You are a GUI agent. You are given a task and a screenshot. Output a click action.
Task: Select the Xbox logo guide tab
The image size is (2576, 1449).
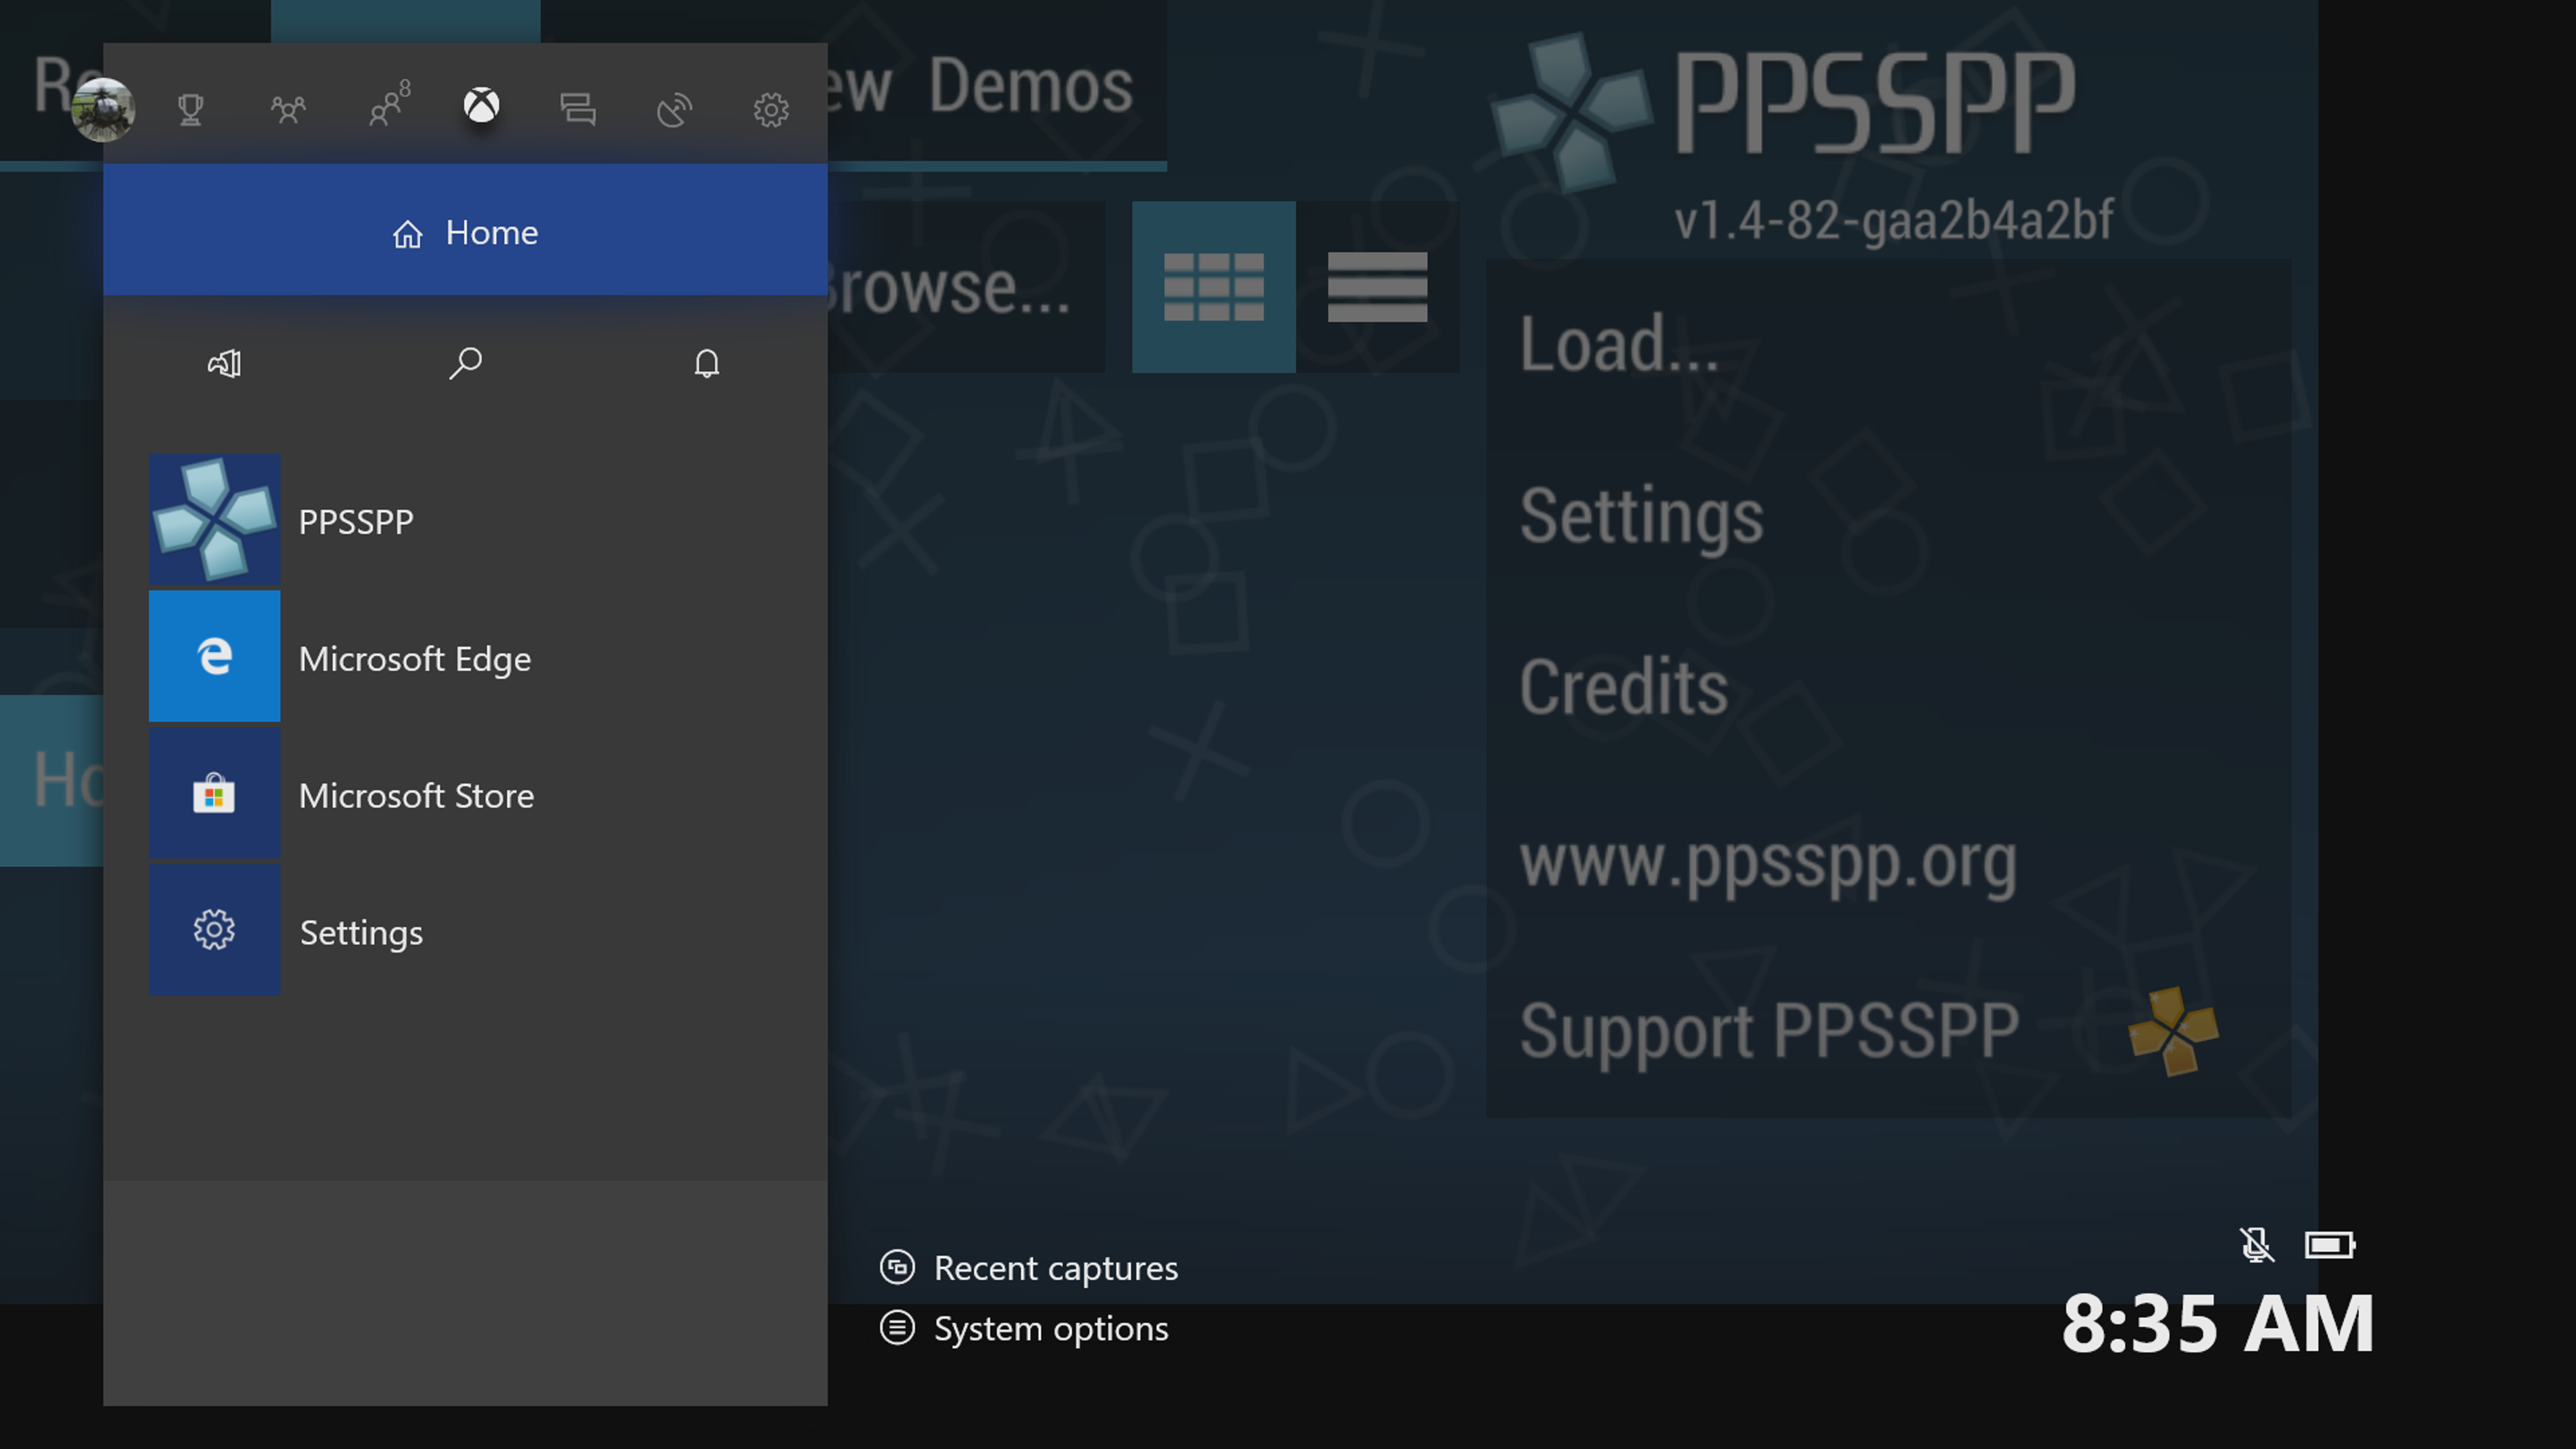coord(481,106)
